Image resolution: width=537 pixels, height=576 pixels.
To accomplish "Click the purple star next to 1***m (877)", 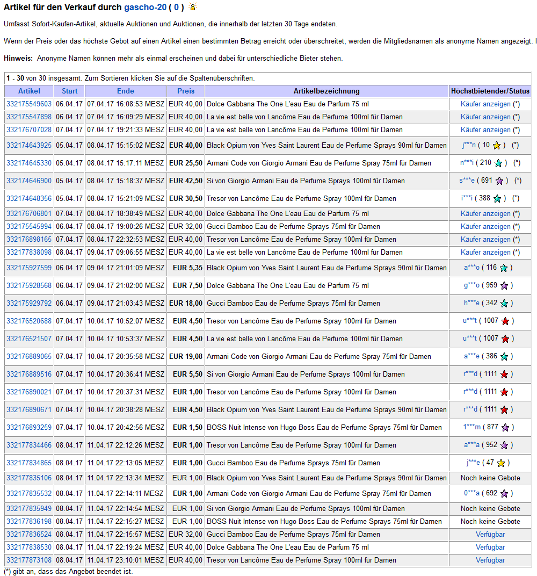I will (x=505, y=427).
